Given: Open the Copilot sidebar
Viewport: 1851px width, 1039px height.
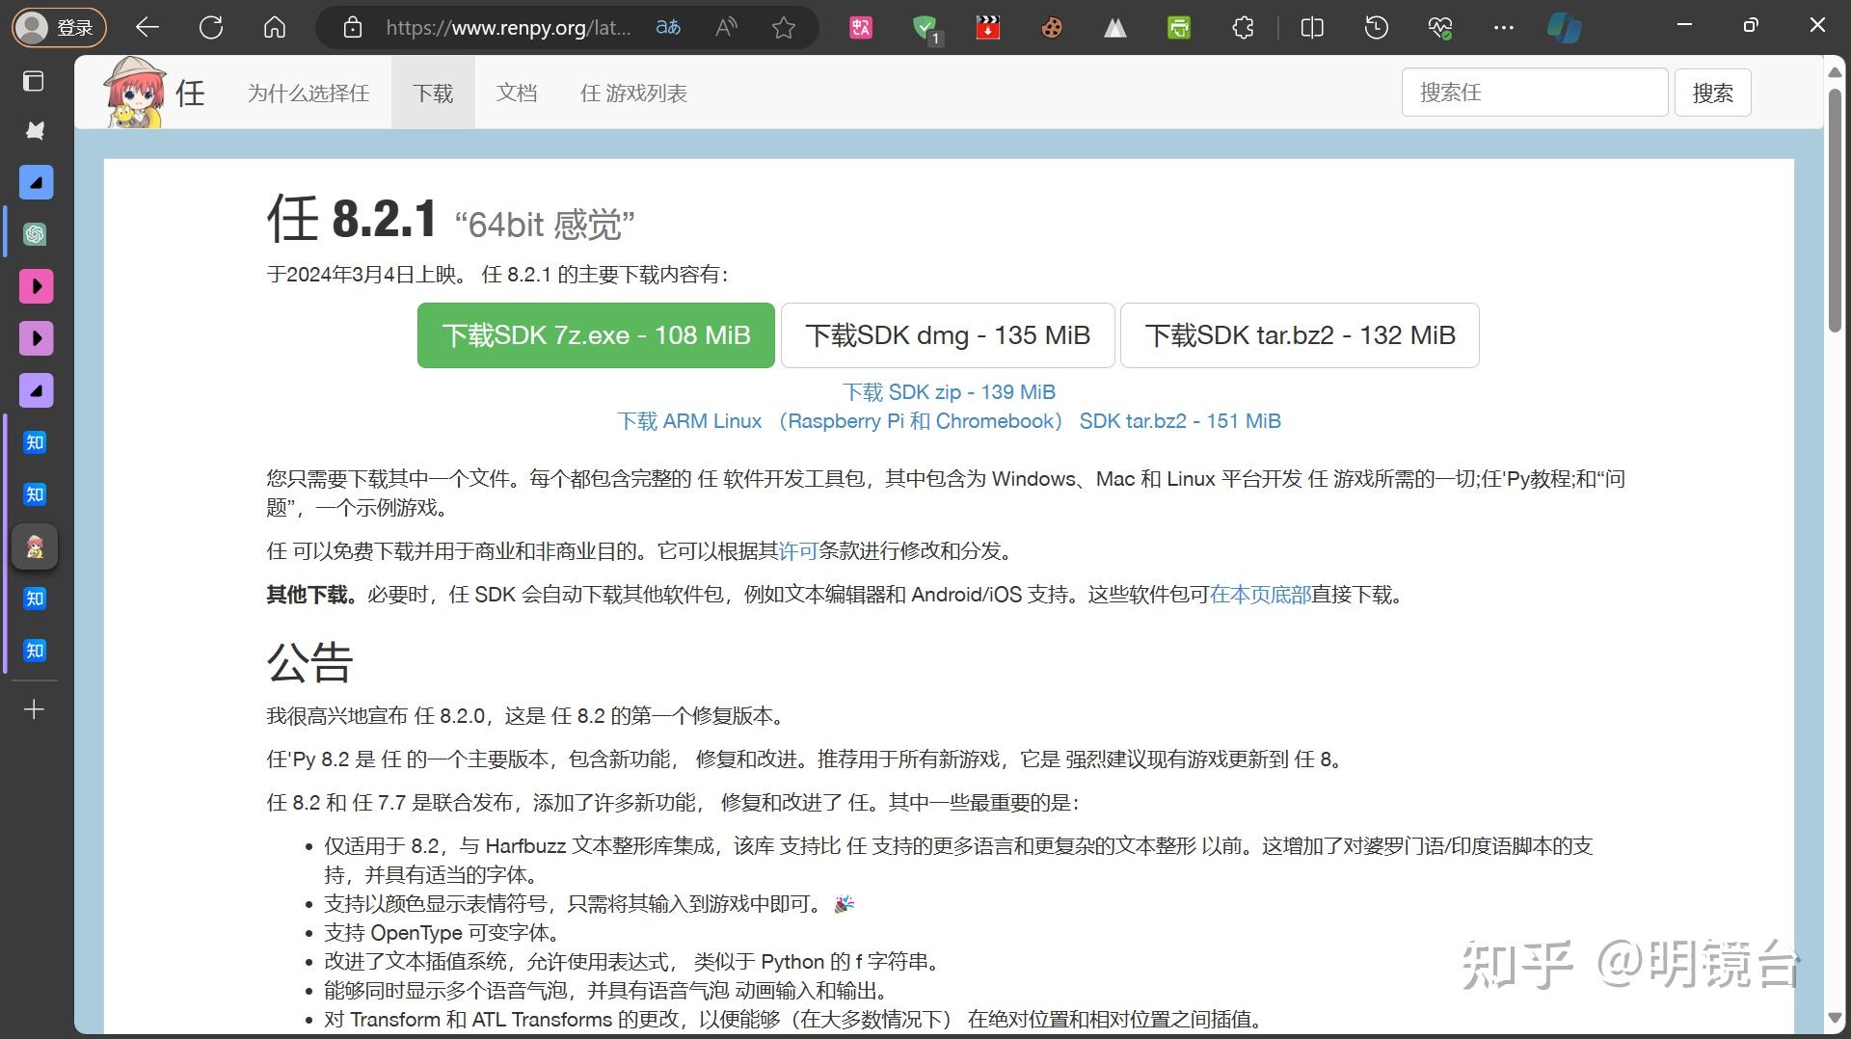Looking at the screenshot, I should (x=1564, y=27).
